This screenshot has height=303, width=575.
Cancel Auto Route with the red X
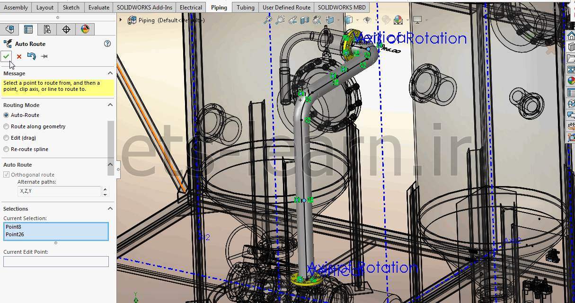(x=19, y=56)
